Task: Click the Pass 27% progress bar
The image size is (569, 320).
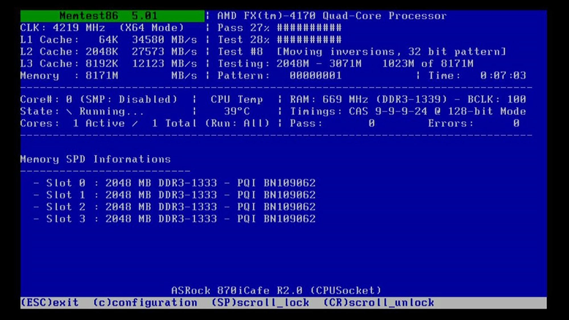Action: coord(309,28)
